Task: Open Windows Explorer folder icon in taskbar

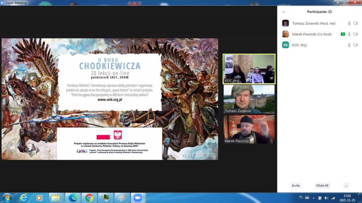Action: [55, 198]
